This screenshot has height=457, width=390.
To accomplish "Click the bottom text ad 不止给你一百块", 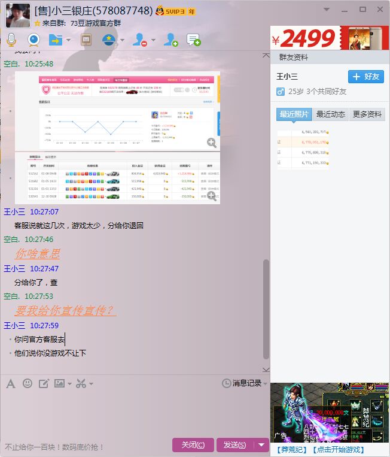I will click(x=54, y=447).
